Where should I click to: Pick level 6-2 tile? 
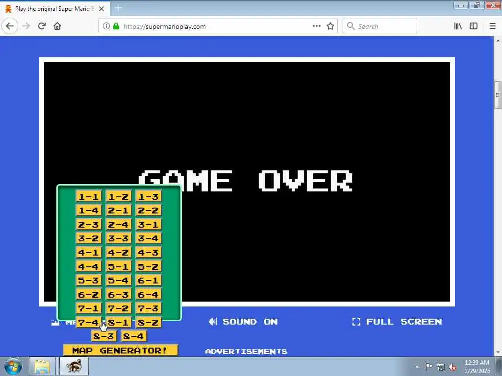89,294
